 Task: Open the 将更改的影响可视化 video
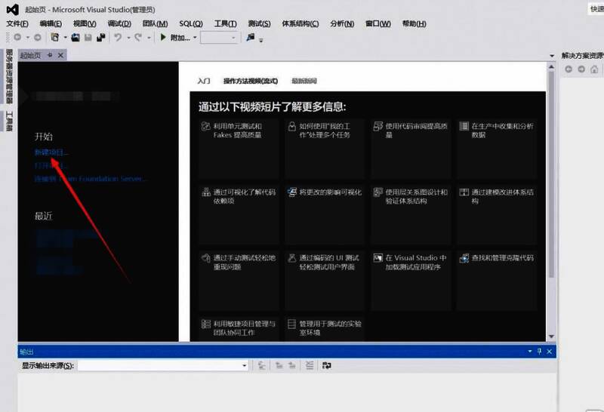[325, 214]
